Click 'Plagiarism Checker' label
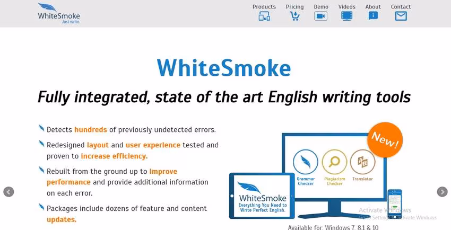451x230 pixels. click(x=334, y=181)
